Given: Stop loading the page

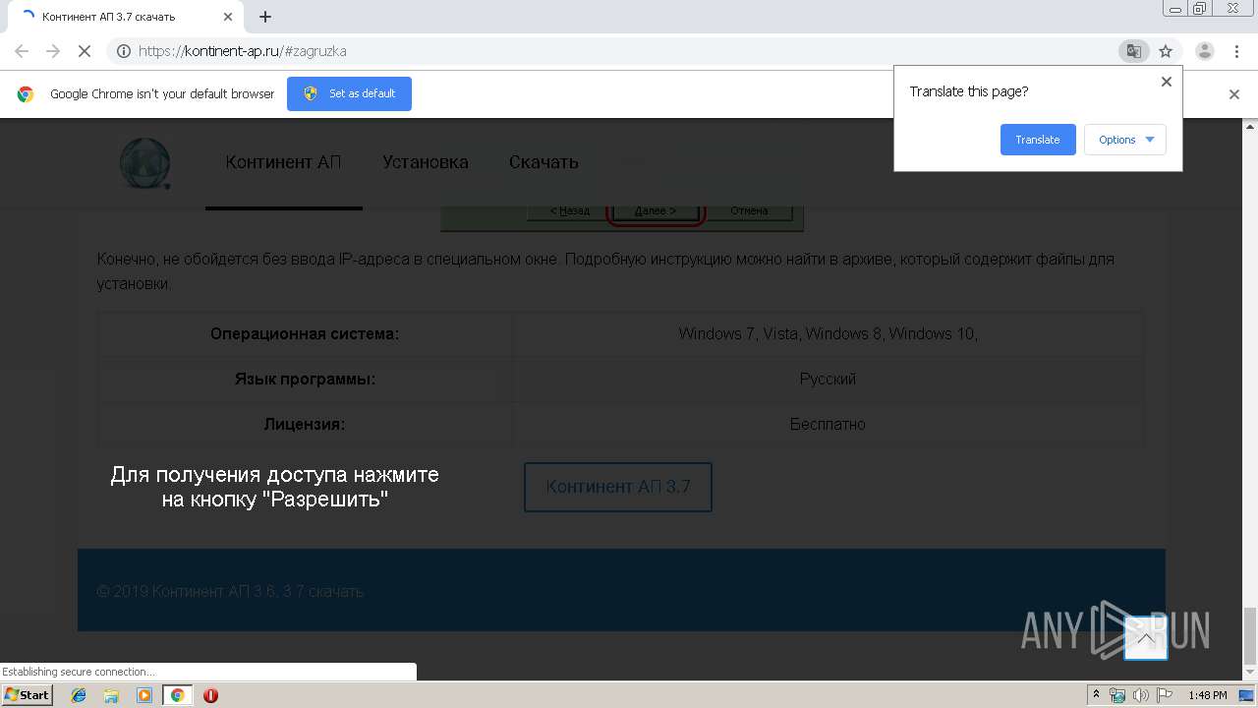Looking at the screenshot, I should 85,51.
